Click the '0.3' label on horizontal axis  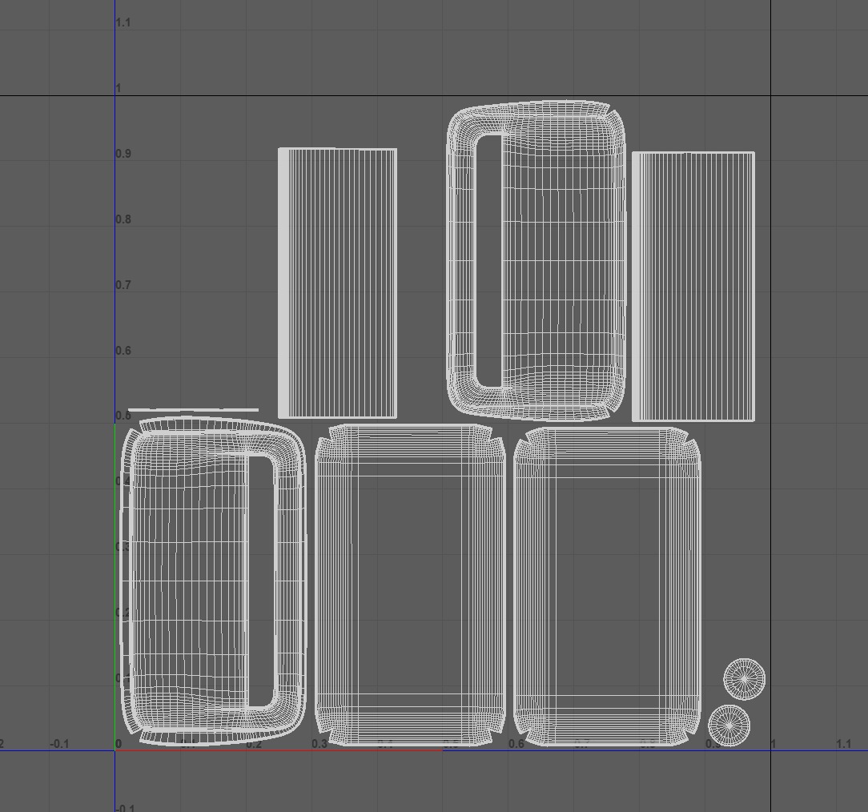pyautogui.click(x=319, y=743)
